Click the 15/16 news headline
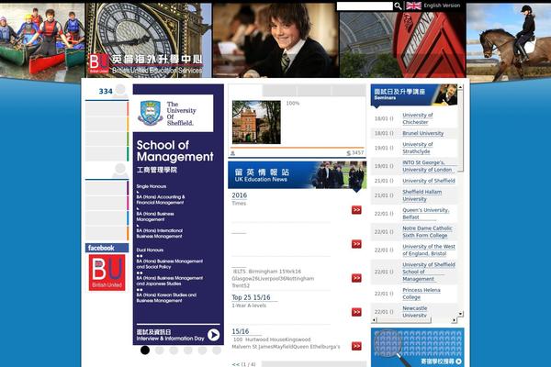 [241, 331]
